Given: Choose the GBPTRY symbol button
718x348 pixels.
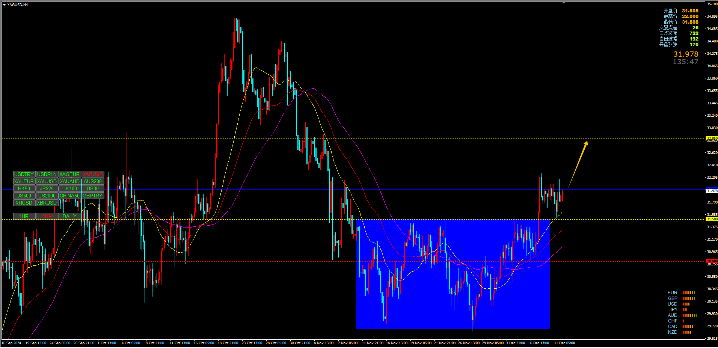Looking at the screenshot, I should (x=93, y=196).
